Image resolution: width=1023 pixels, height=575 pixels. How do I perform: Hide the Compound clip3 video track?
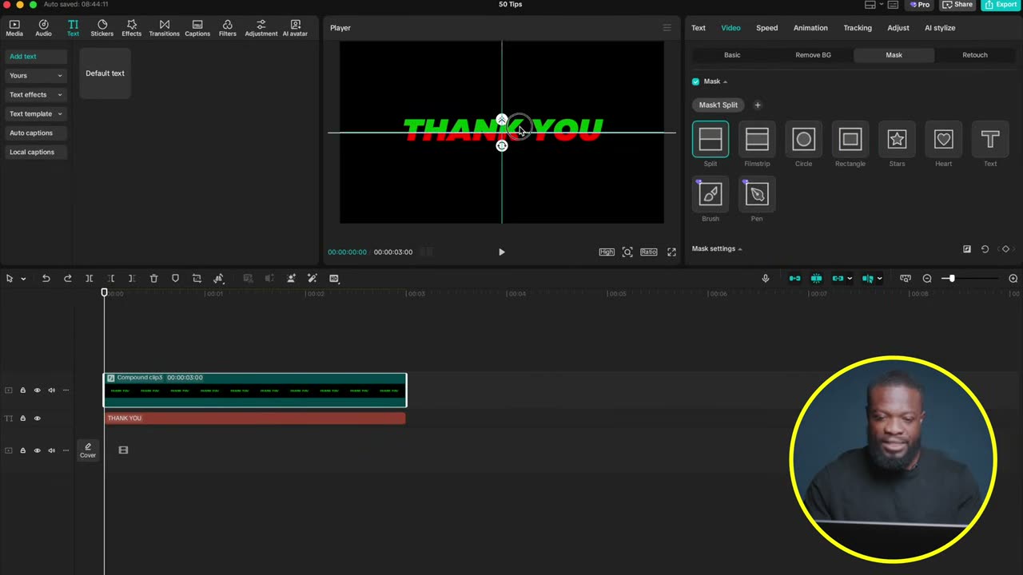pyautogui.click(x=37, y=391)
